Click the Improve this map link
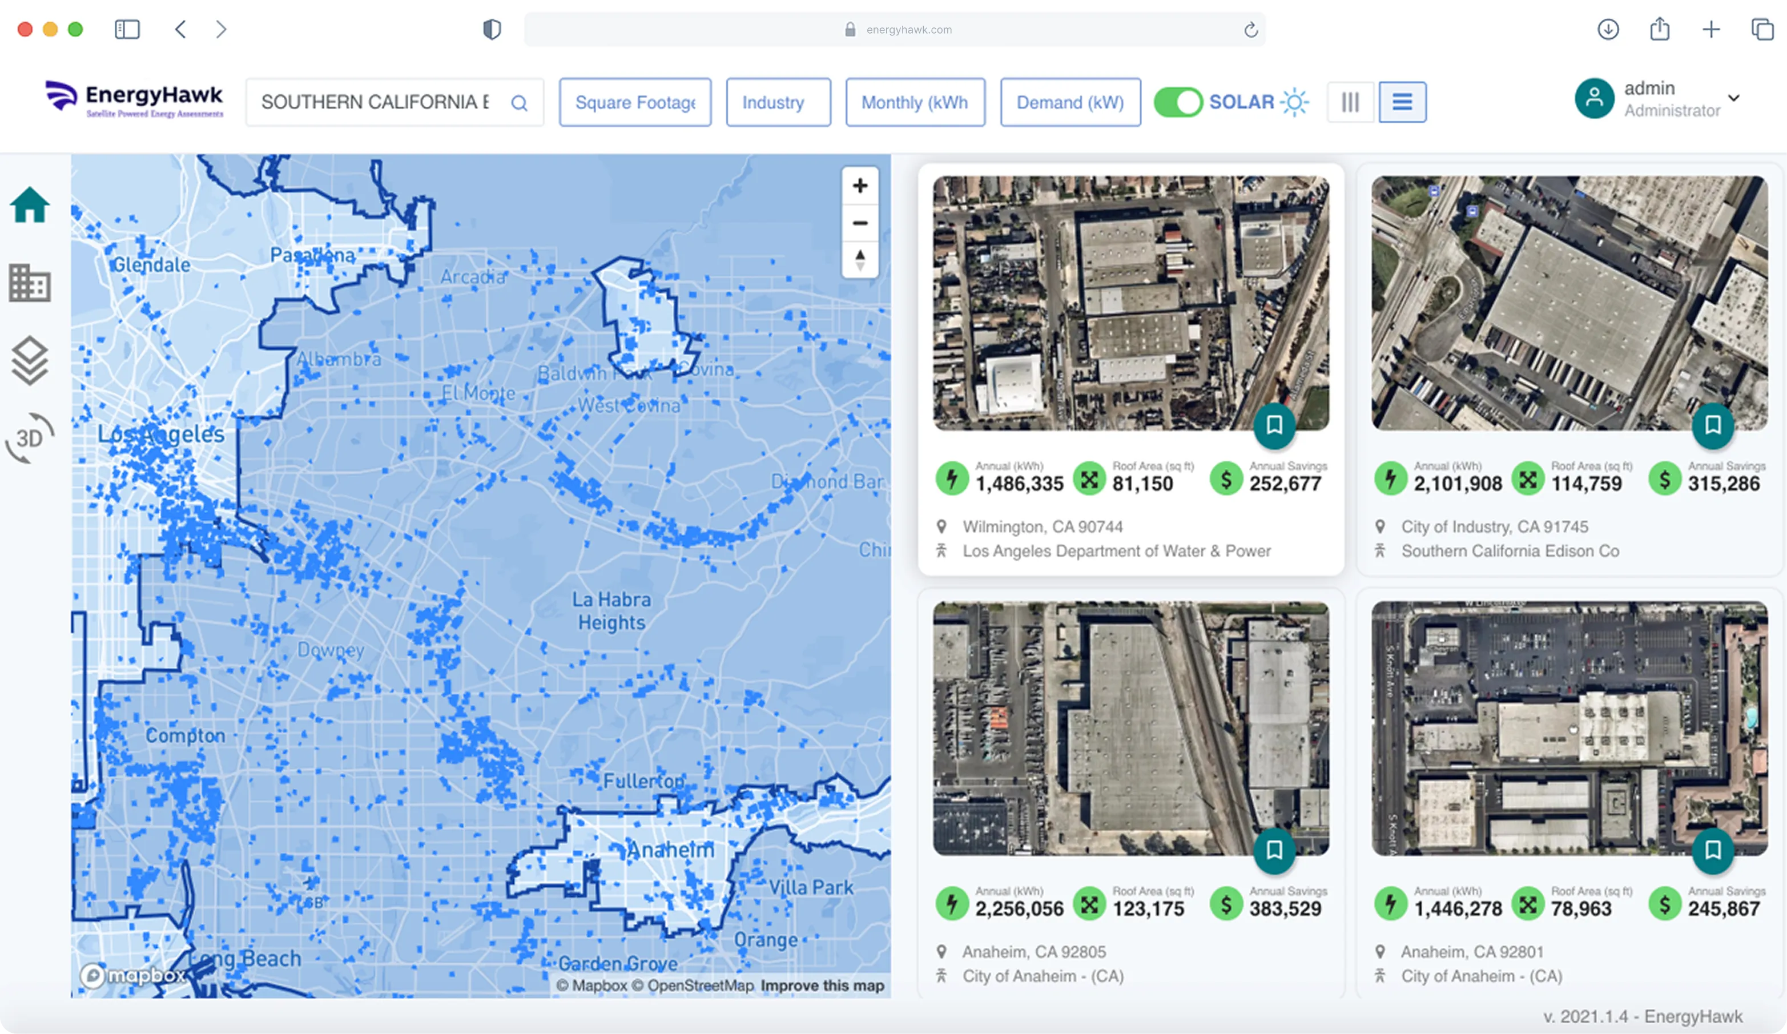The width and height of the screenshot is (1787, 1034). [822, 985]
